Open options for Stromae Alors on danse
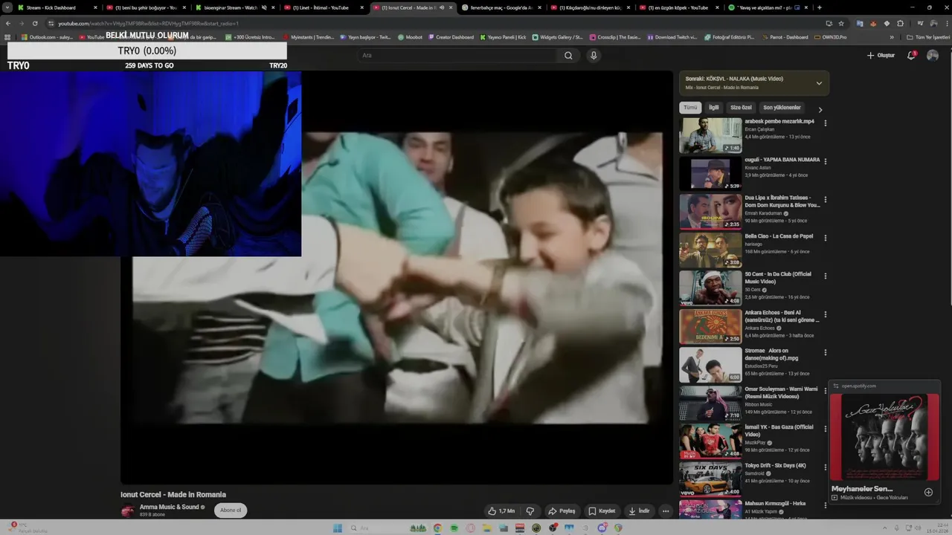Image resolution: width=952 pixels, height=535 pixels. click(x=825, y=352)
